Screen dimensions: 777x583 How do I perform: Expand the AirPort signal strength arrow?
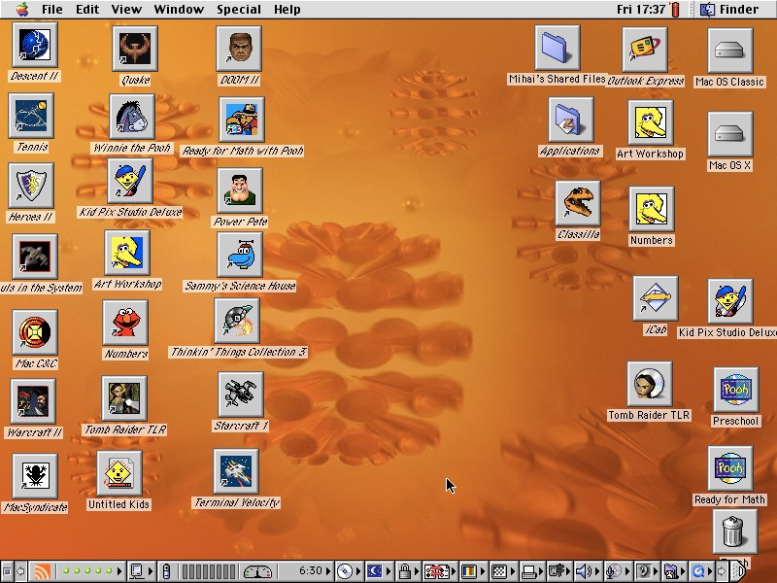click(x=119, y=571)
